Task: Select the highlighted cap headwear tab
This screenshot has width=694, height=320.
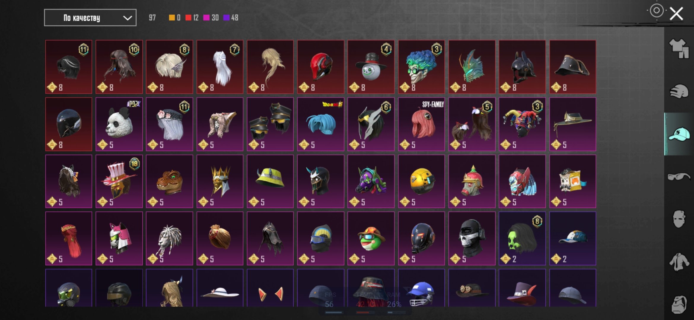Action: tap(679, 134)
